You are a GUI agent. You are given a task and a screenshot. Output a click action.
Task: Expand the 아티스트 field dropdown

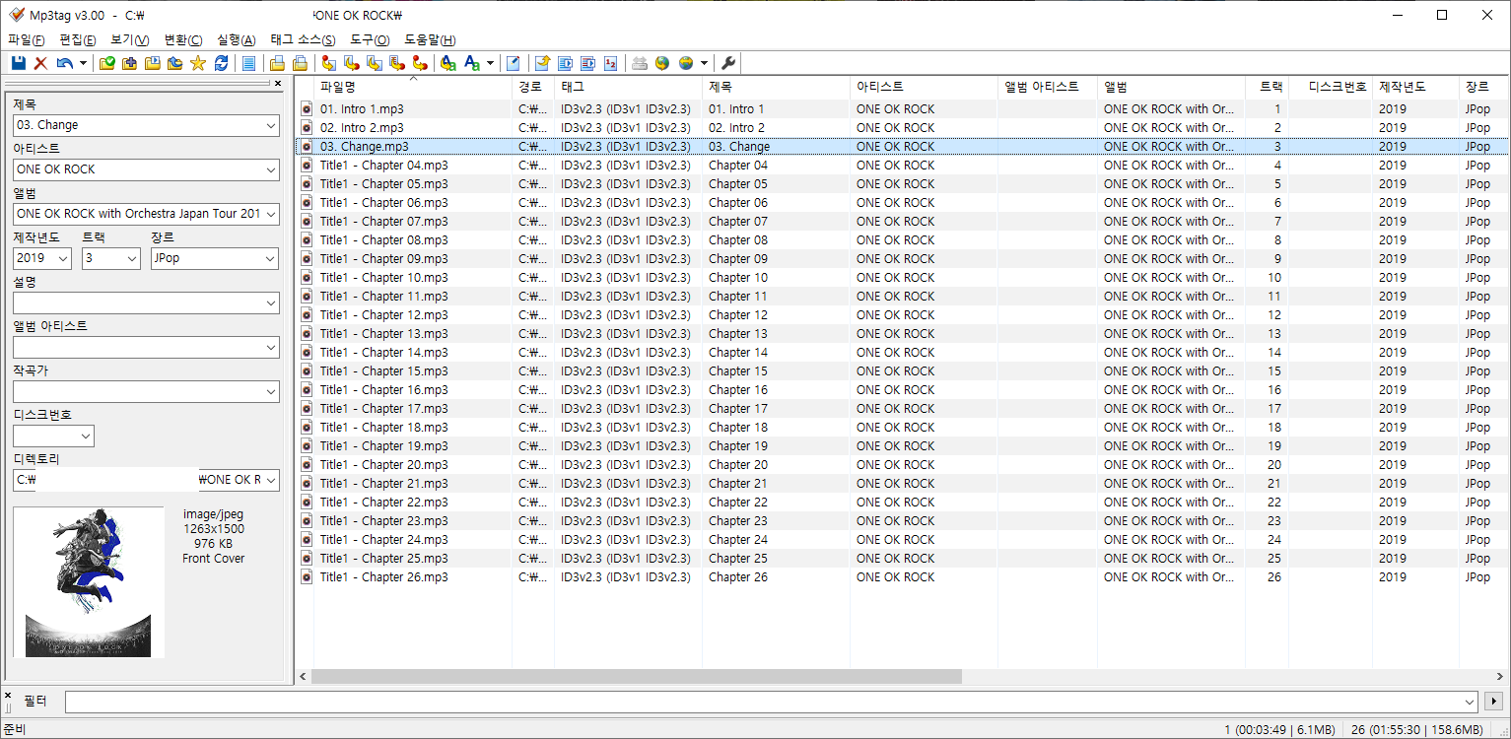pos(271,169)
